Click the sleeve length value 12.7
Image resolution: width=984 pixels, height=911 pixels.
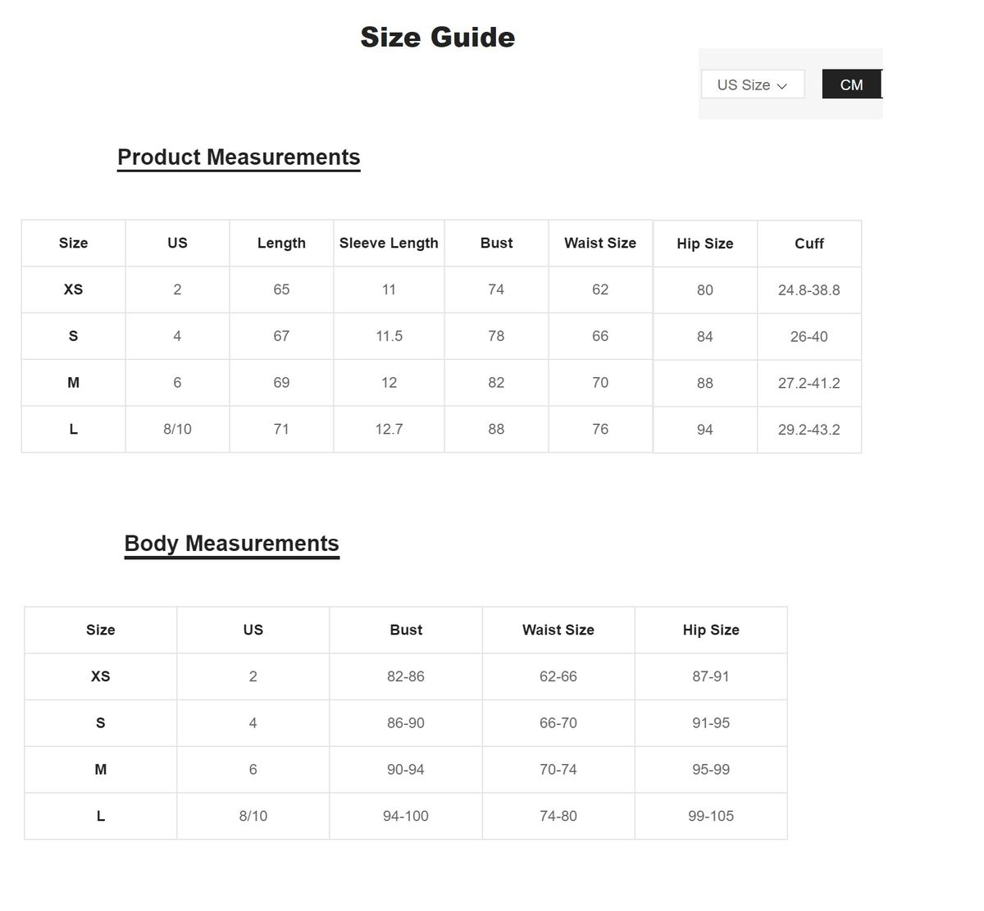[389, 429]
